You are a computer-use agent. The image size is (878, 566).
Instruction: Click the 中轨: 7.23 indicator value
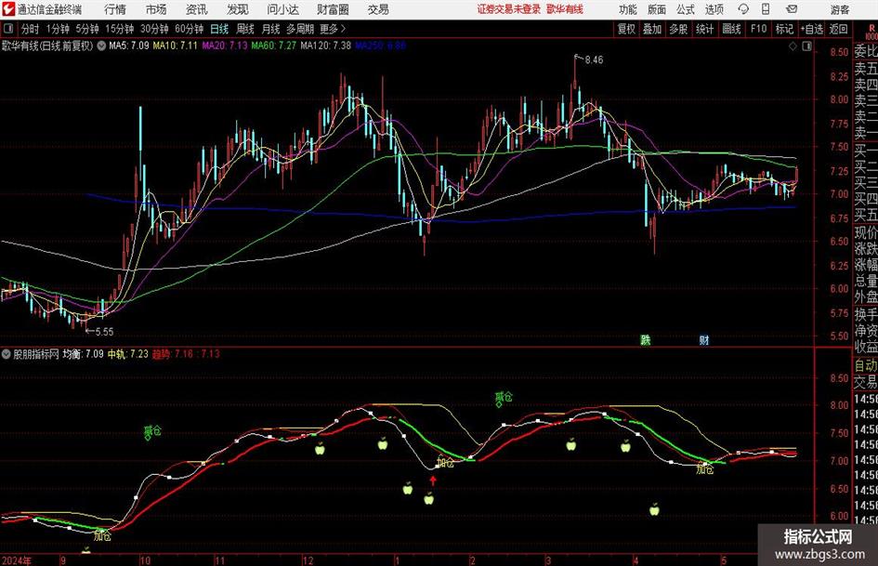[127, 354]
